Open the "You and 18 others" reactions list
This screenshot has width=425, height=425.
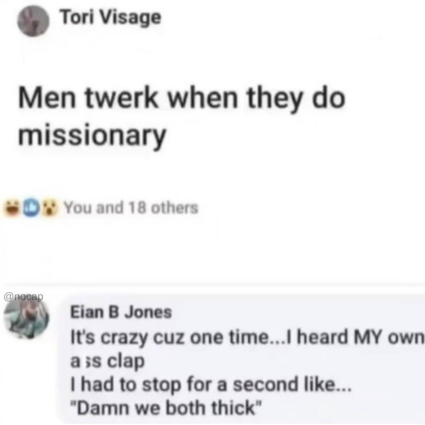(131, 207)
